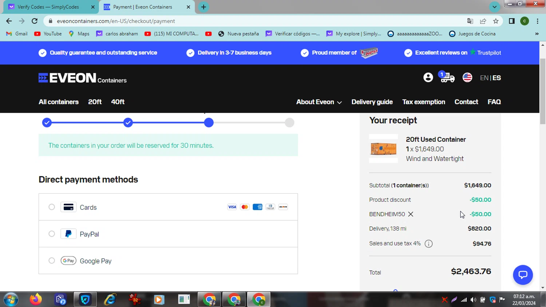
Task: Click the 20ft Used Container title
Action: click(436, 139)
